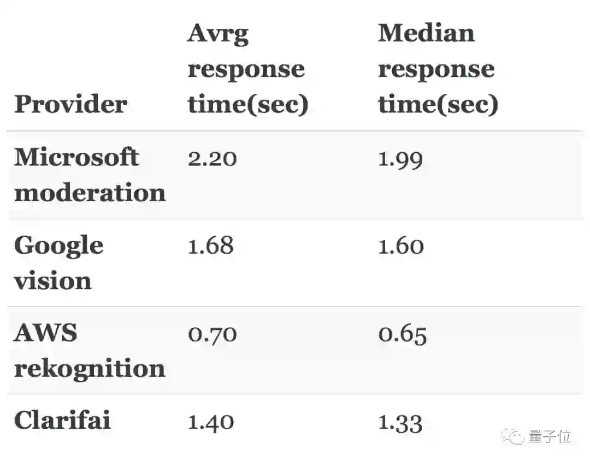The height and width of the screenshot is (462, 590).
Task: Select the 1.68 average value cell
Action: pyautogui.click(x=211, y=246)
